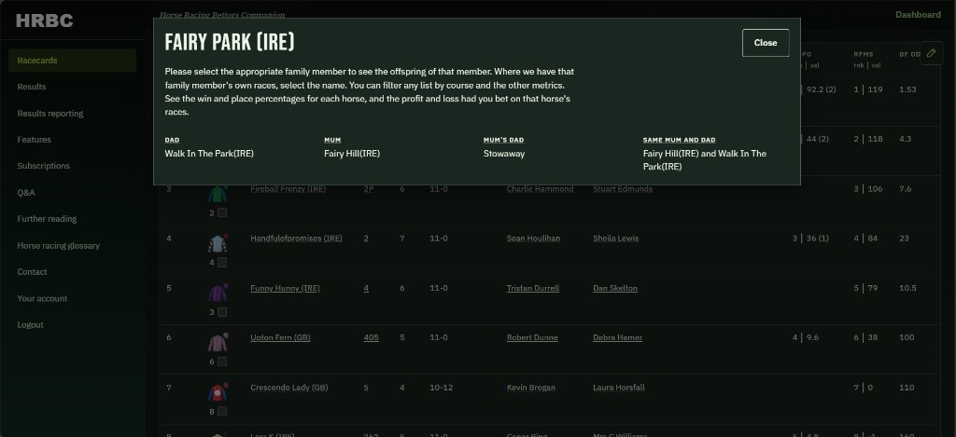Open the HRBC logo home link

(45, 20)
